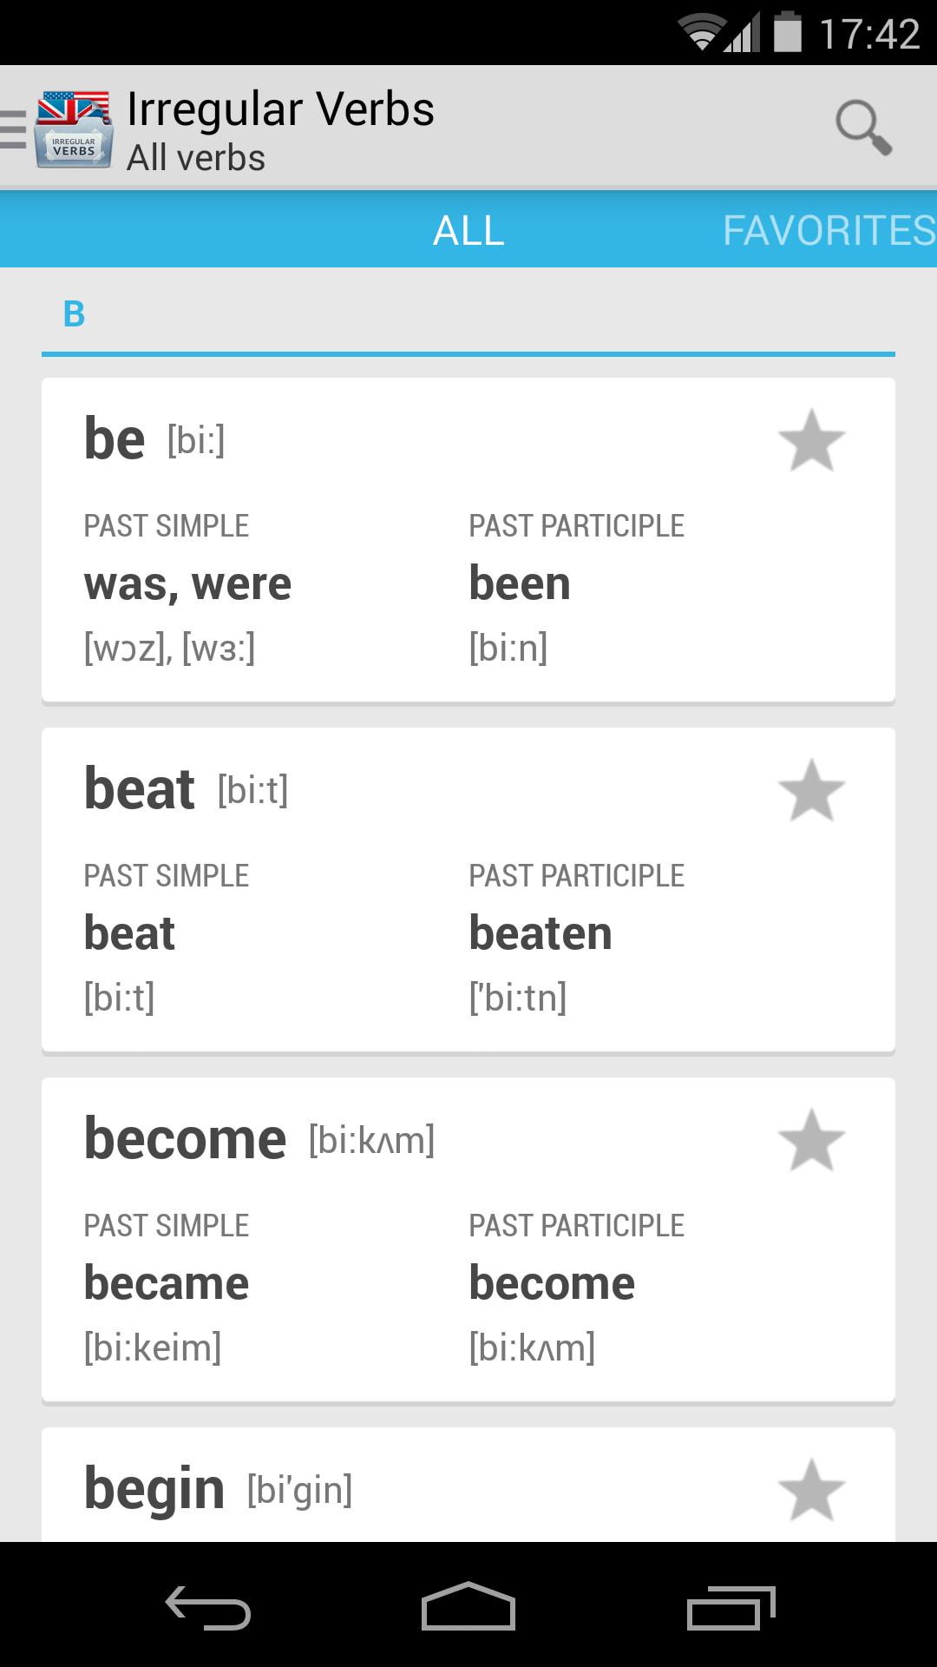Select the 'beat' verb heading
The image size is (937, 1667).
pos(140,789)
